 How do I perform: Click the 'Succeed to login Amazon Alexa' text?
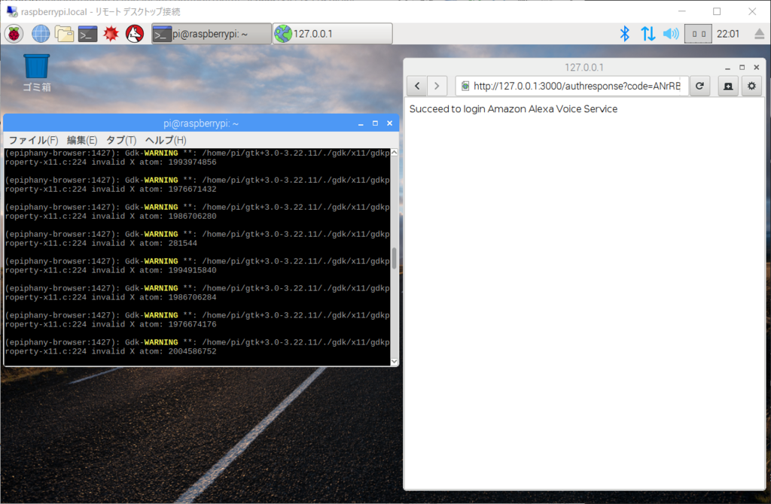click(x=513, y=109)
